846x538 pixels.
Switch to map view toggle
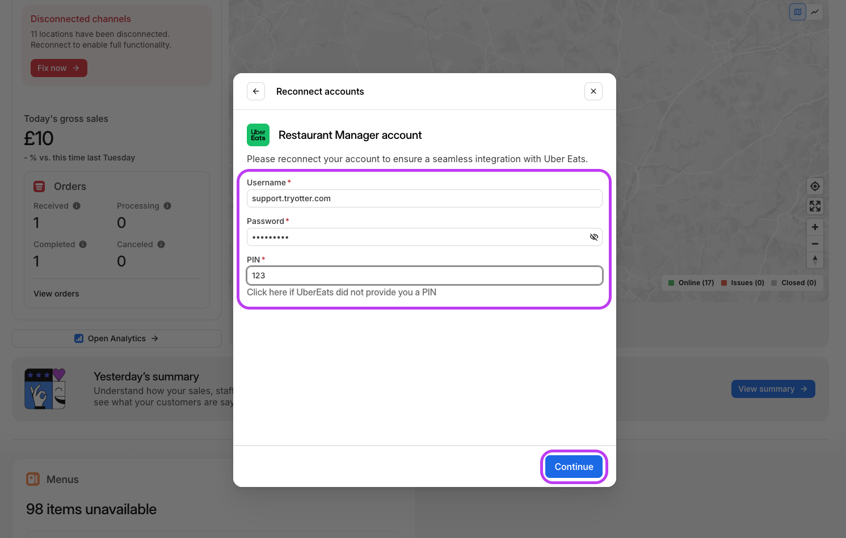797,12
